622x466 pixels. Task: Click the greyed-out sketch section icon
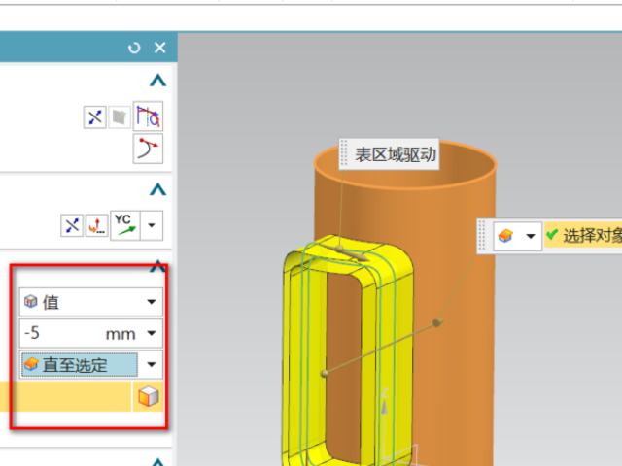[120, 117]
